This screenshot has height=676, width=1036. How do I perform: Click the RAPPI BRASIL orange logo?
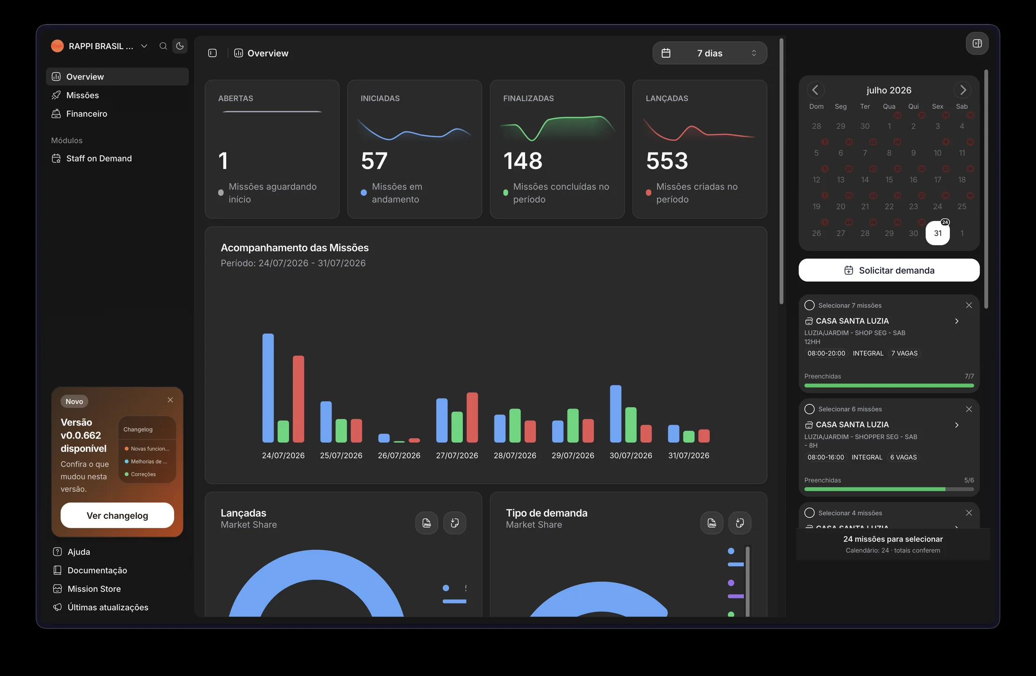click(x=57, y=46)
